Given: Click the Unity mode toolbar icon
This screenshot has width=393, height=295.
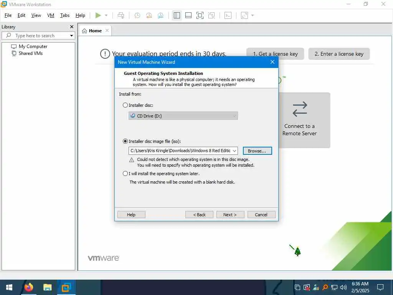Looking at the screenshot, I should point(211,15).
